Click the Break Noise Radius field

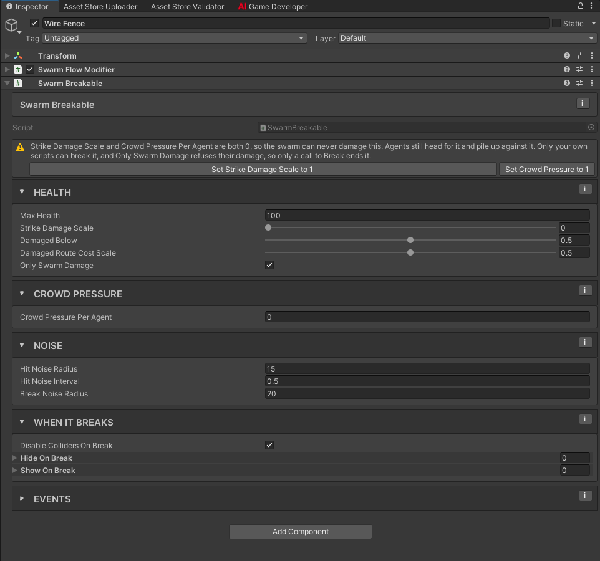pos(427,393)
